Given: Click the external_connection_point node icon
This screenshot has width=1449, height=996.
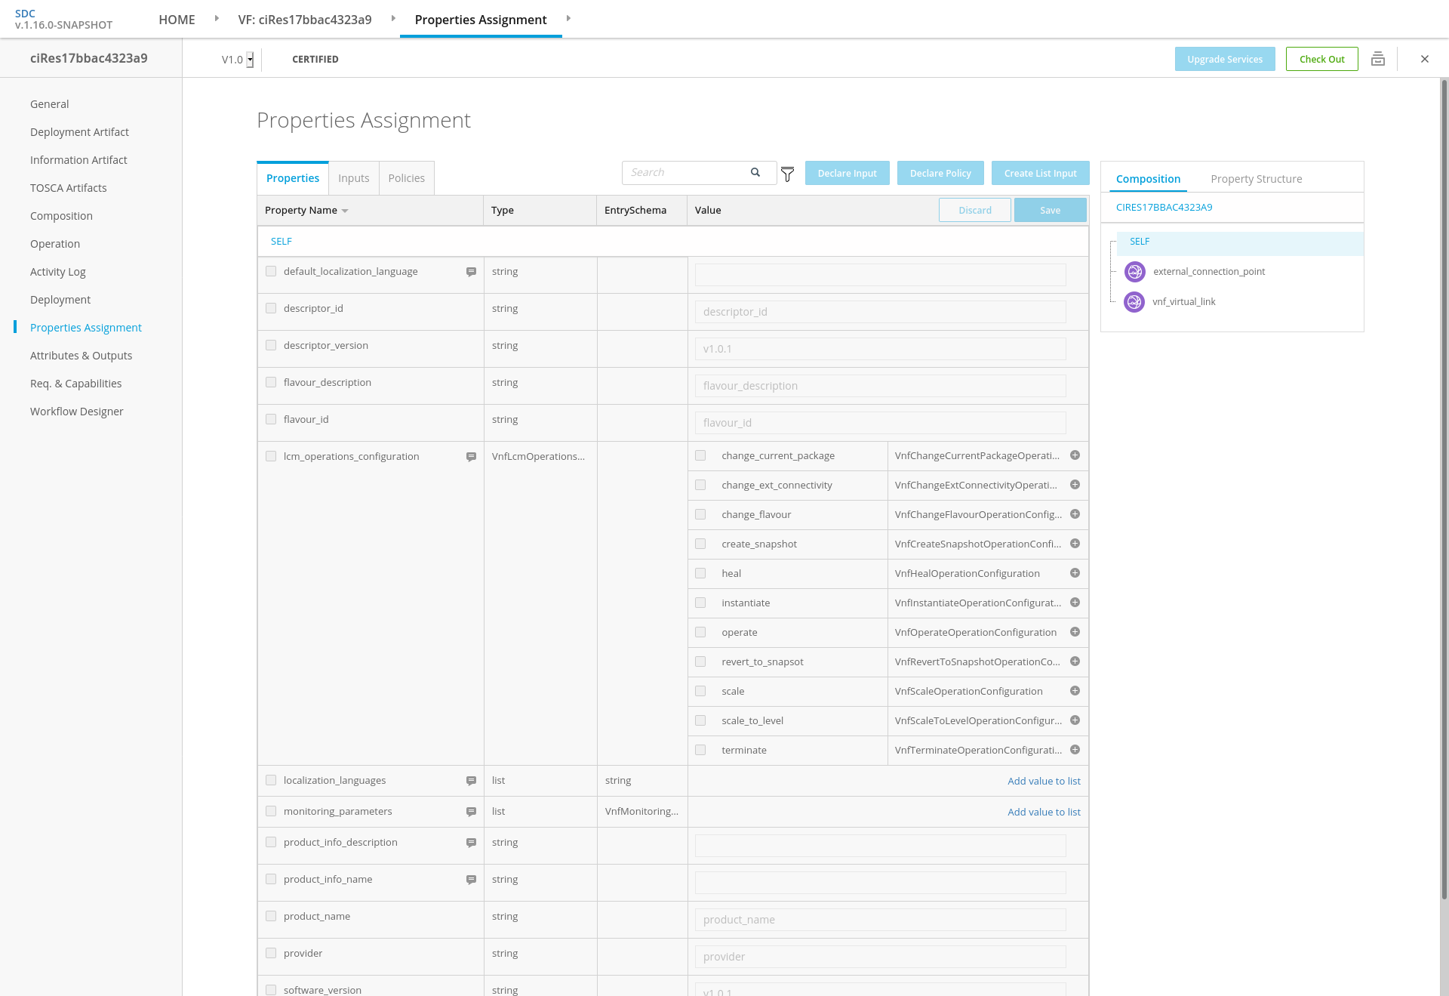Looking at the screenshot, I should click(1134, 272).
